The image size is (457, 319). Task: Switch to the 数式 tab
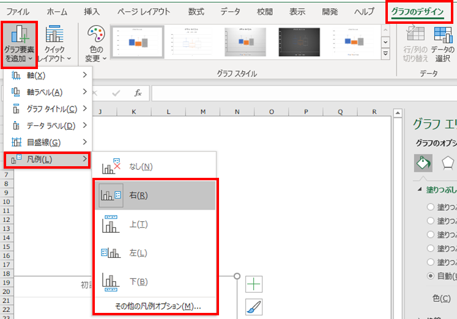(x=196, y=12)
